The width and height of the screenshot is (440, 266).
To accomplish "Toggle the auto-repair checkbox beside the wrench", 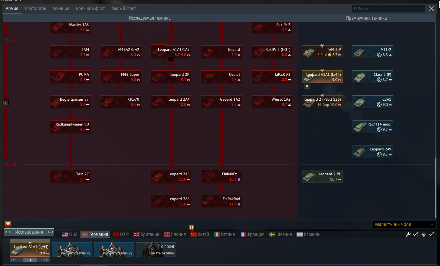I will tap(415, 234).
